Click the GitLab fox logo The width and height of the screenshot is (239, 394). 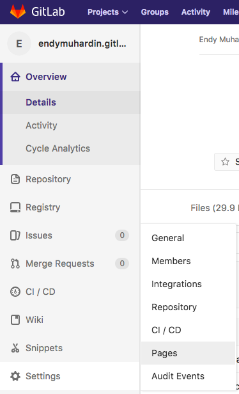click(18, 12)
